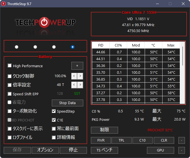Click the 57°C Max cell

click(x=171, y=100)
